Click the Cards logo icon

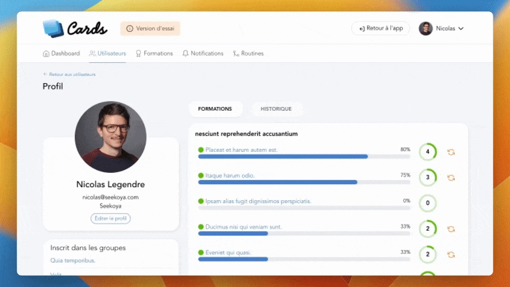[x=53, y=28]
